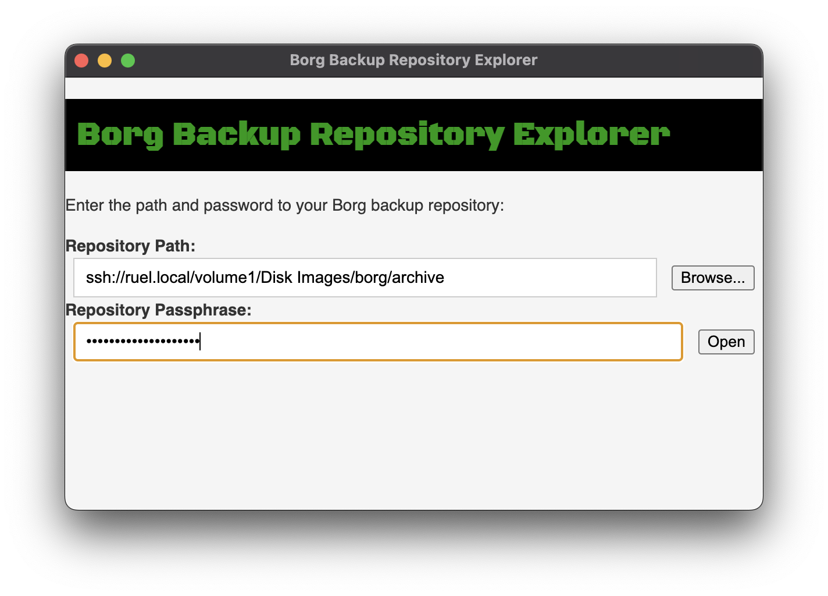This screenshot has height=596, width=828.
Task: Click "borg" segment in the repository path
Action: [370, 278]
